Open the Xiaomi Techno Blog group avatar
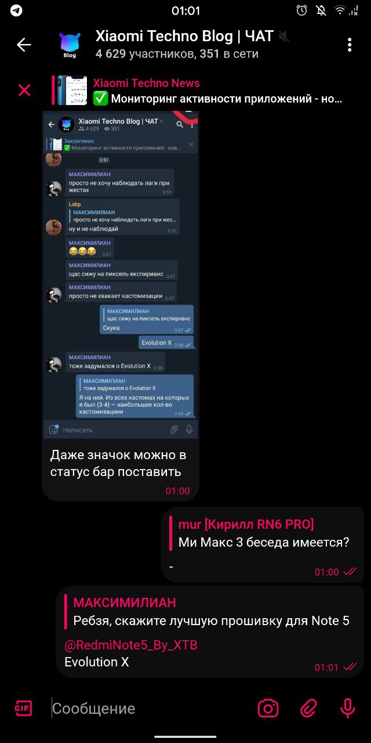Image resolution: width=371 pixels, height=743 pixels. tap(70, 45)
